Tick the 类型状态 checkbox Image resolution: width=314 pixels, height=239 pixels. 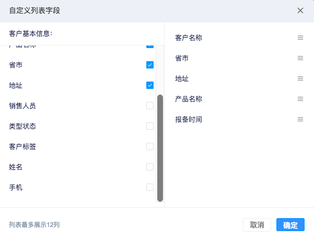[x=150, y=126]
